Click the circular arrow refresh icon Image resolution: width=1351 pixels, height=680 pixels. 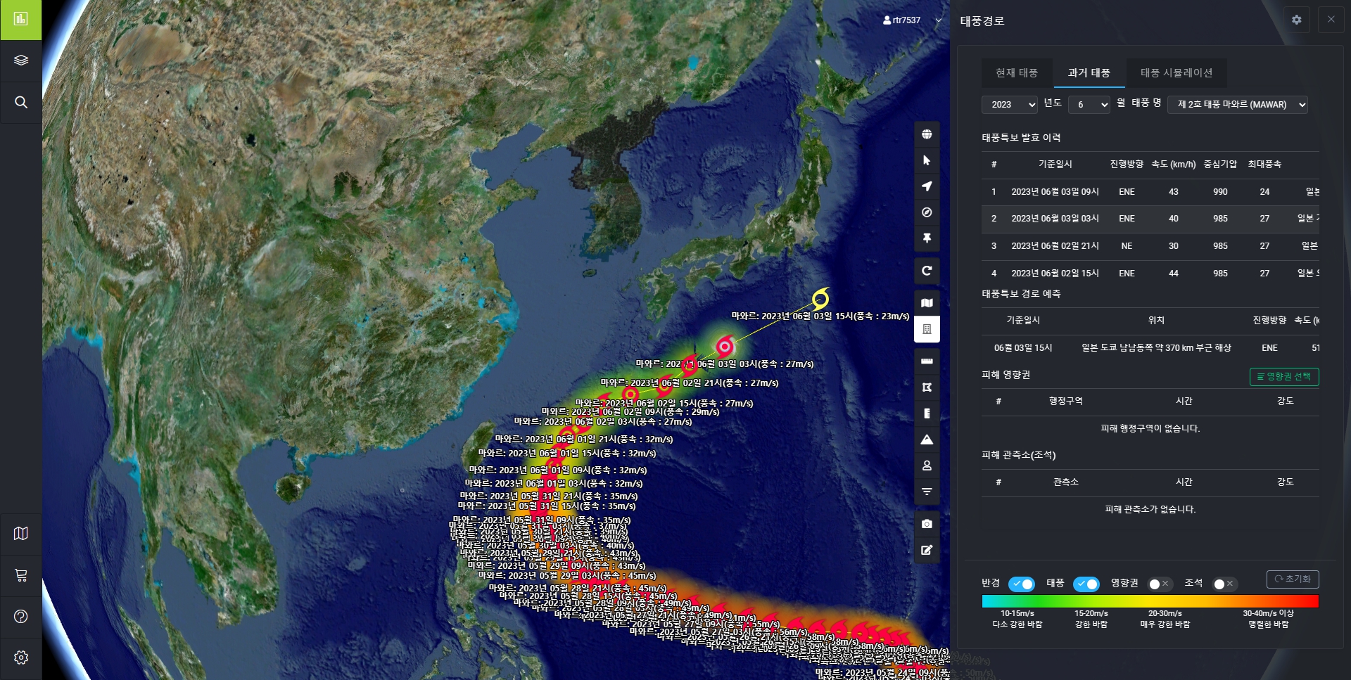(927, 271)
